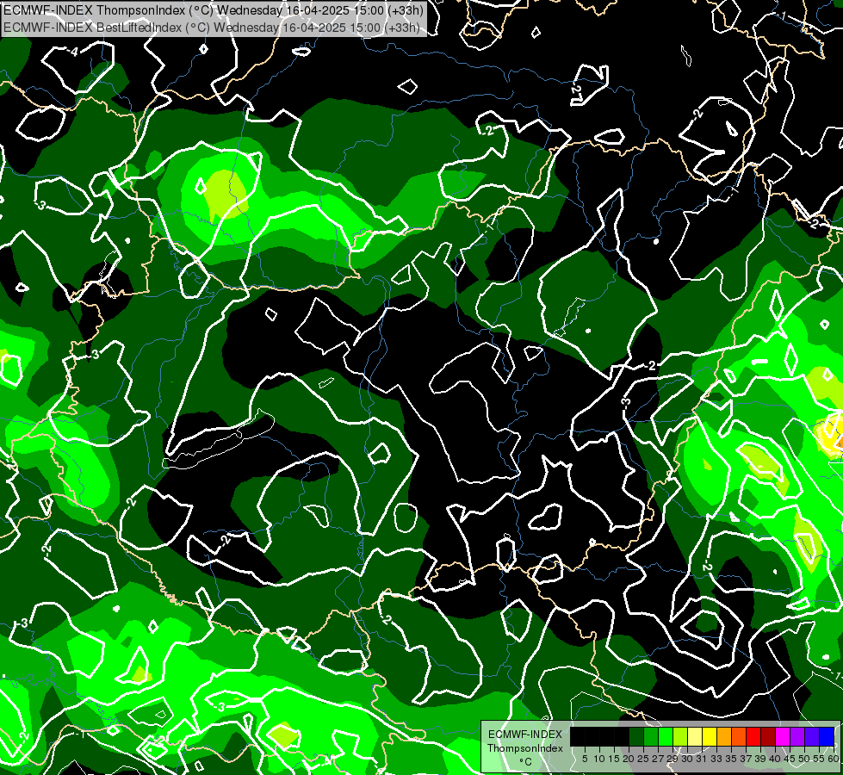
Task: Click legend tick value '40'
Action: (x=775, y=759)
